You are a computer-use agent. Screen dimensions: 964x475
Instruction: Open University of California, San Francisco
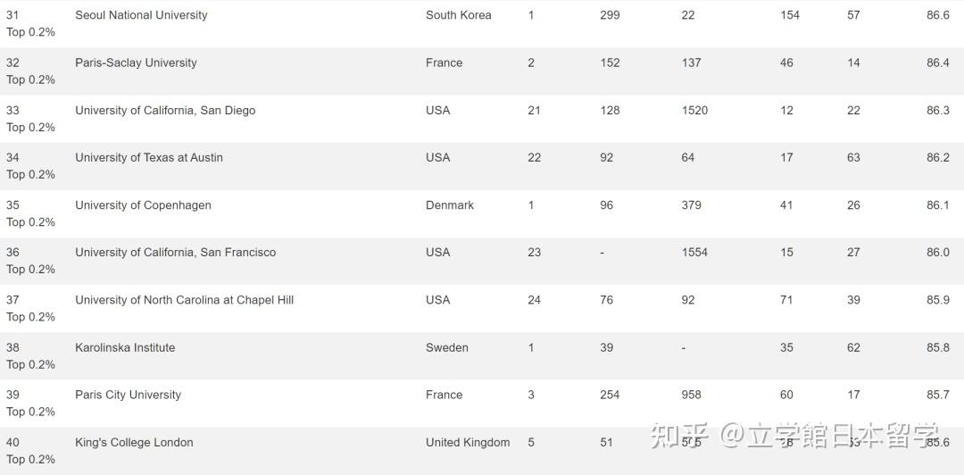[175, 252]
